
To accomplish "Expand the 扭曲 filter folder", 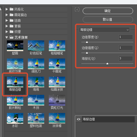I will pyautogui.click(x=7, y=20).
